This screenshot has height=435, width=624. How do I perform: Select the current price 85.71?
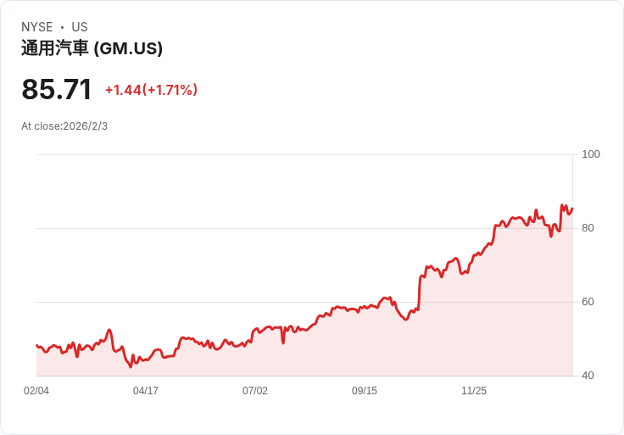tap(57, 89)
